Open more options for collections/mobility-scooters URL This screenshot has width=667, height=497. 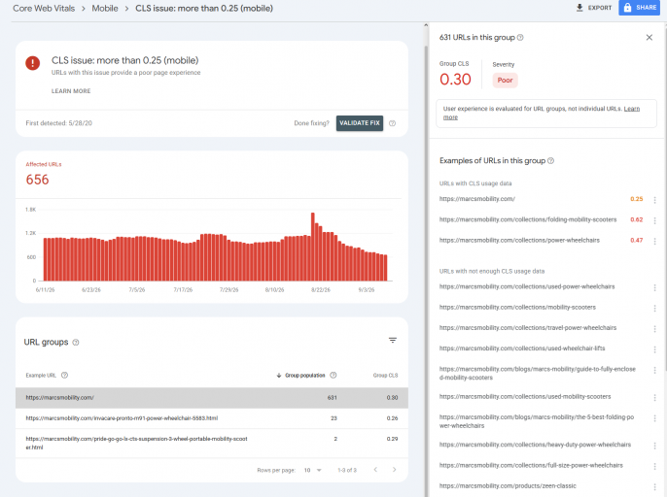tap(654, 308)
